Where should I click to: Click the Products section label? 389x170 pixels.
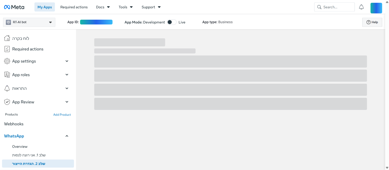tap(11, 115)
